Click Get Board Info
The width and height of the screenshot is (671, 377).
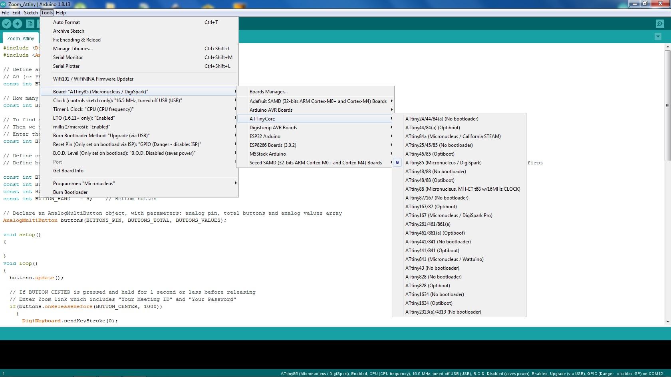click(x=139, y=171)
